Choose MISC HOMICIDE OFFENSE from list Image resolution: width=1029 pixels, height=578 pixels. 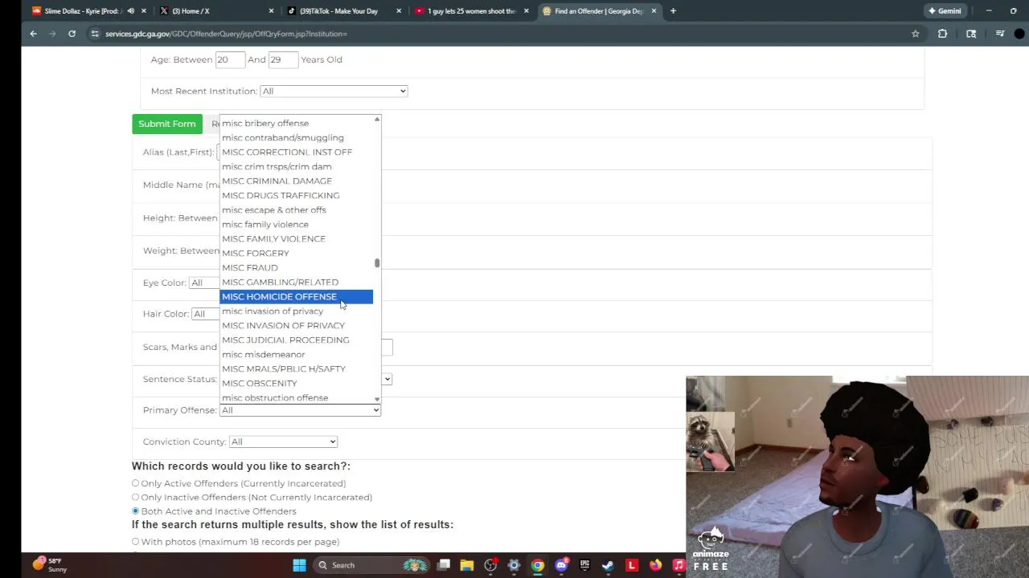coord(296,297)
